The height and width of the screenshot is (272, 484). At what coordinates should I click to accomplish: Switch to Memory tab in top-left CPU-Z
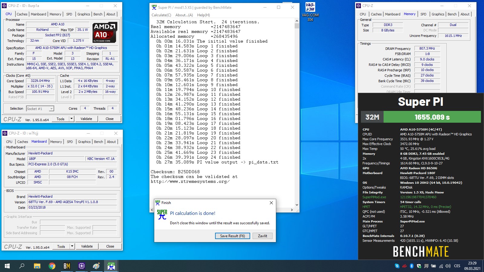tap(55, 14)
